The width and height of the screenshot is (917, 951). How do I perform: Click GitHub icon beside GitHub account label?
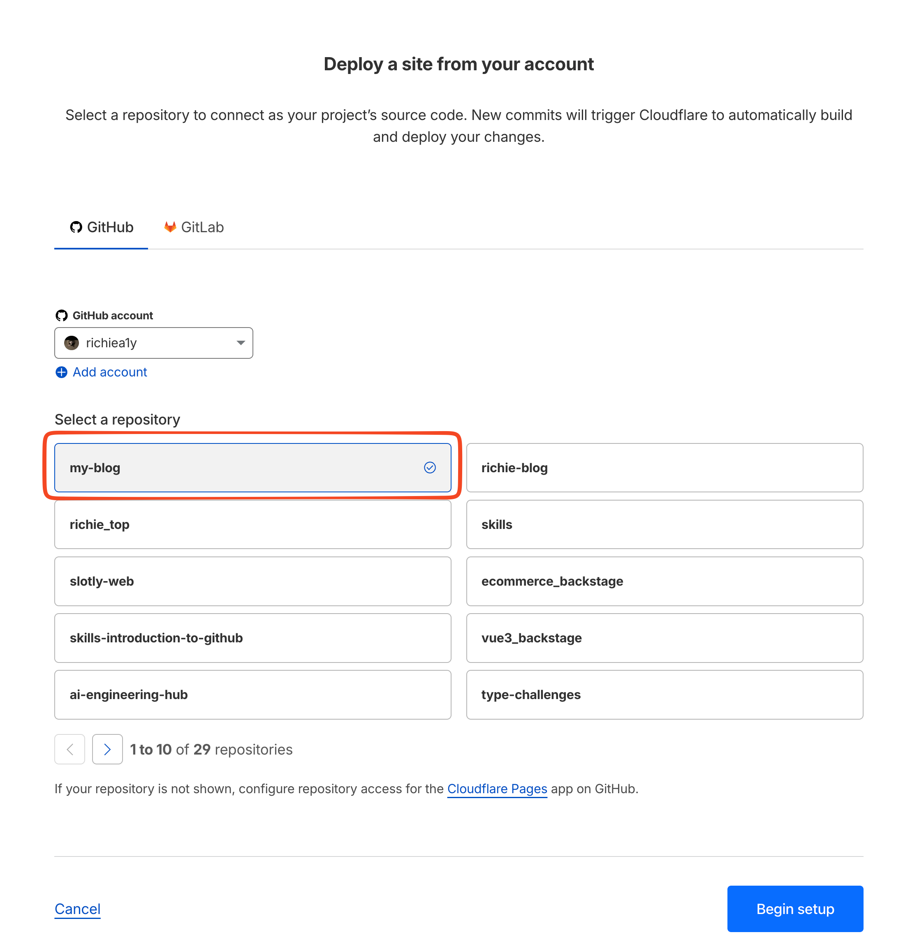click(62, 316)
